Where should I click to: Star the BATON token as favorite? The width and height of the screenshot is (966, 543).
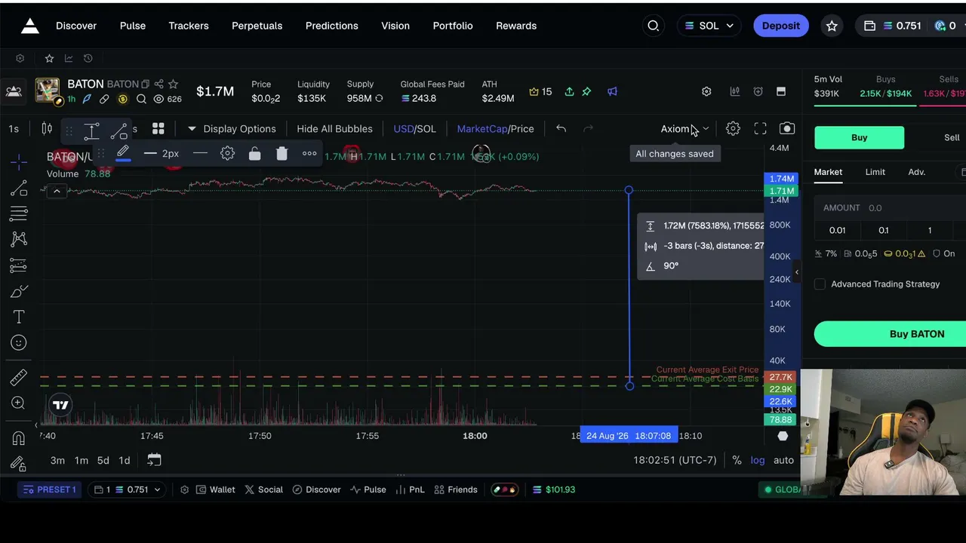(x=173, y=84)
